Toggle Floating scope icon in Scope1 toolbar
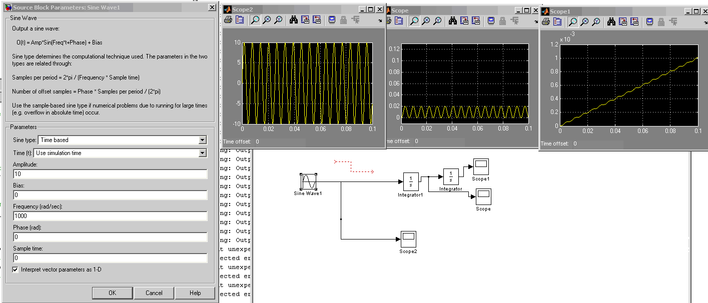Viewport: 708px width, 303px height. (x=649, y=22)
